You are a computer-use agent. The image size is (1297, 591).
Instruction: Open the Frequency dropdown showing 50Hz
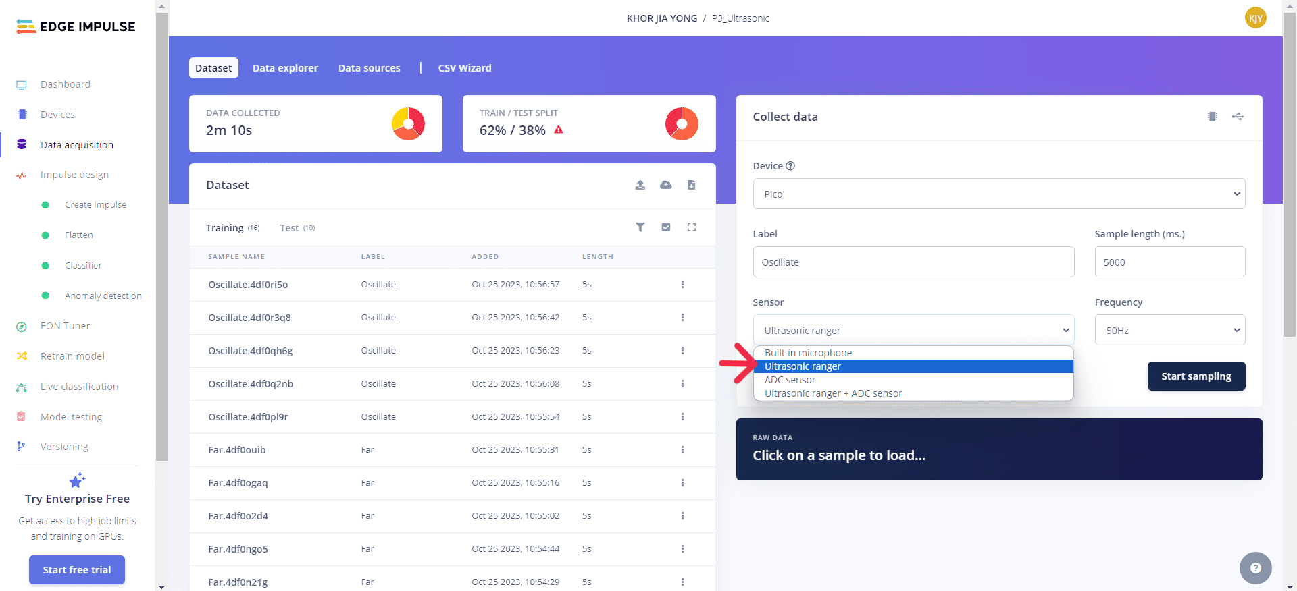(1169, 331)
